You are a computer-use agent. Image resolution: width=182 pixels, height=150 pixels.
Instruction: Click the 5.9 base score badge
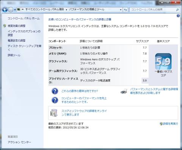tap(163, 62)
